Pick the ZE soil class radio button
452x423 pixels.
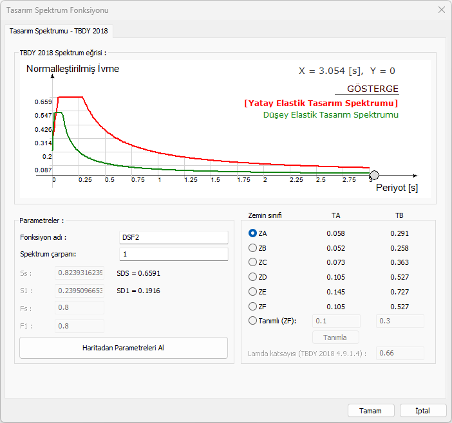click(x=253, y=292)
